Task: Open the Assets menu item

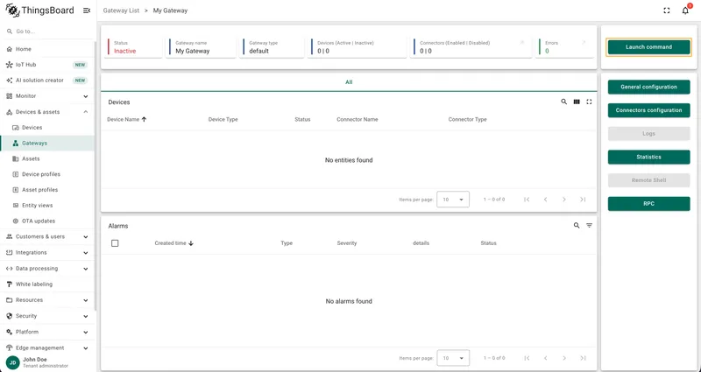Action: (x=47, y=159)
